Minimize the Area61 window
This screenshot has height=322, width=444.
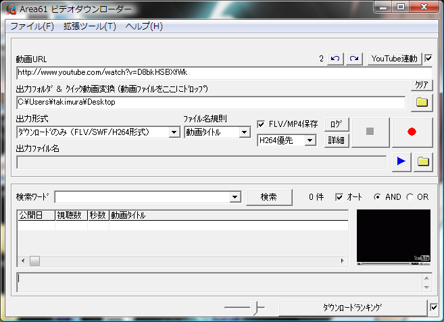point(383,7)
